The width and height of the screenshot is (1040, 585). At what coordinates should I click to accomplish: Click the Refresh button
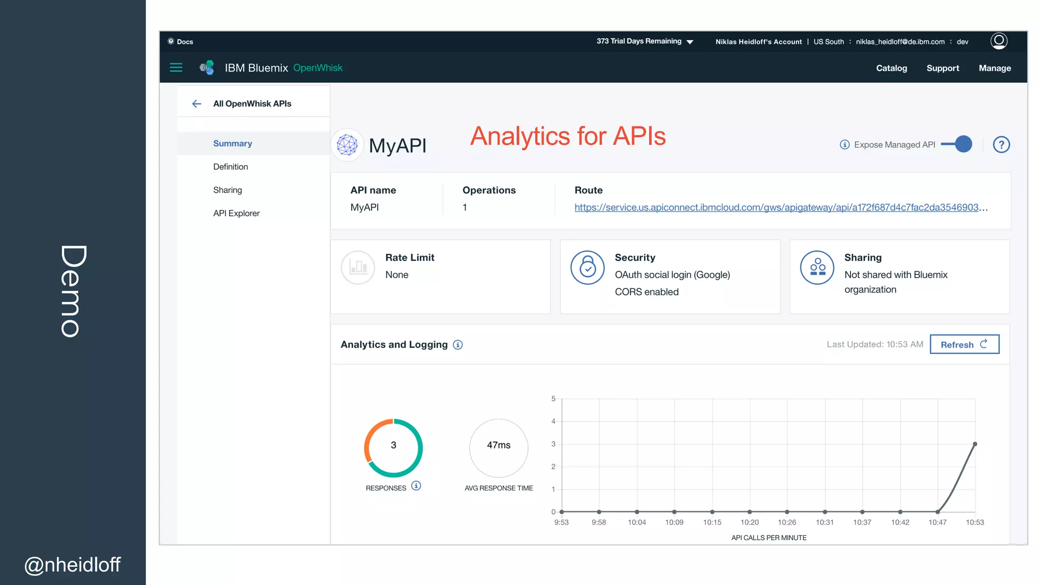(x=964, y=344)
